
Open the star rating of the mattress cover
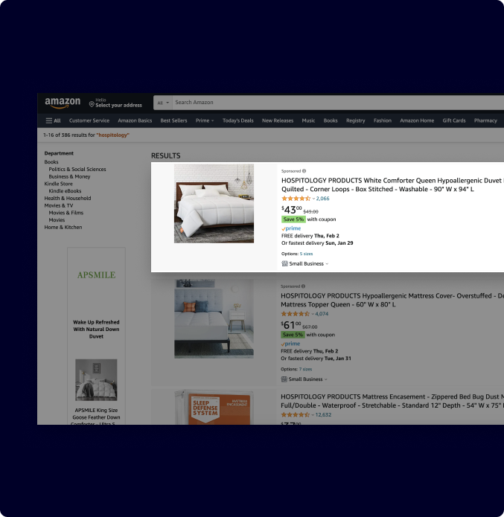[x=296, y=314]
